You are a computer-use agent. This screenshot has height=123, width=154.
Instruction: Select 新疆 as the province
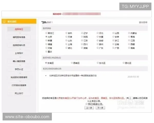46,40
